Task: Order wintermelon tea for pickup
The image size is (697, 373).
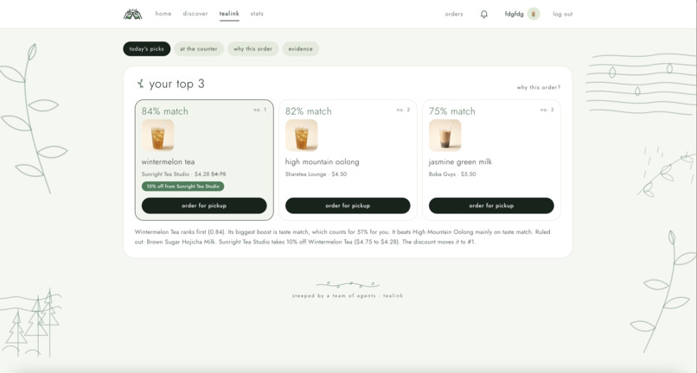Action: click(204, 205)
